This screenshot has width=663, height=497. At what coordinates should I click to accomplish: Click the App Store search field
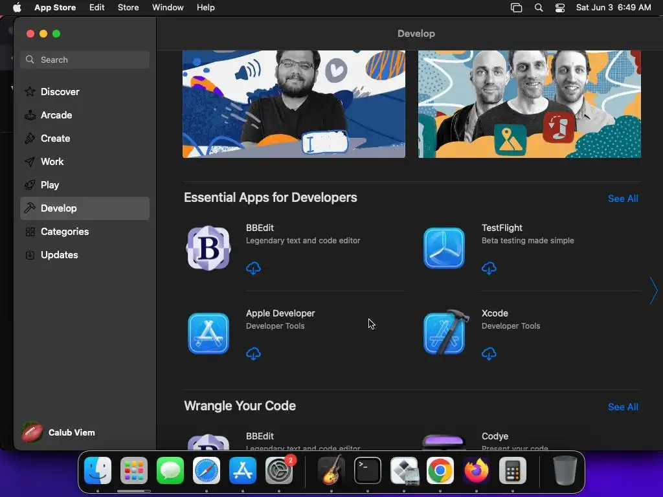pyautogui.click(x=85, y=60)
